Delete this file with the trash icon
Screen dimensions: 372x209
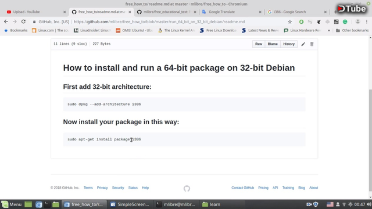point(312,44)
